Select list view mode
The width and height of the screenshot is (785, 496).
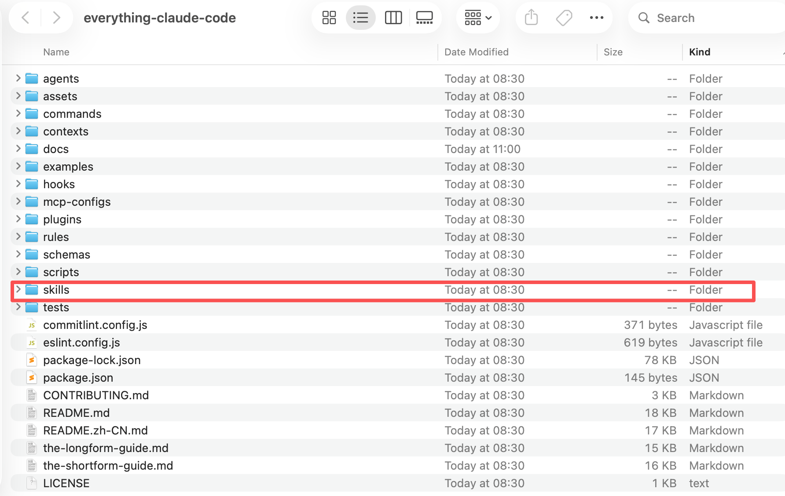pos(360,18)
